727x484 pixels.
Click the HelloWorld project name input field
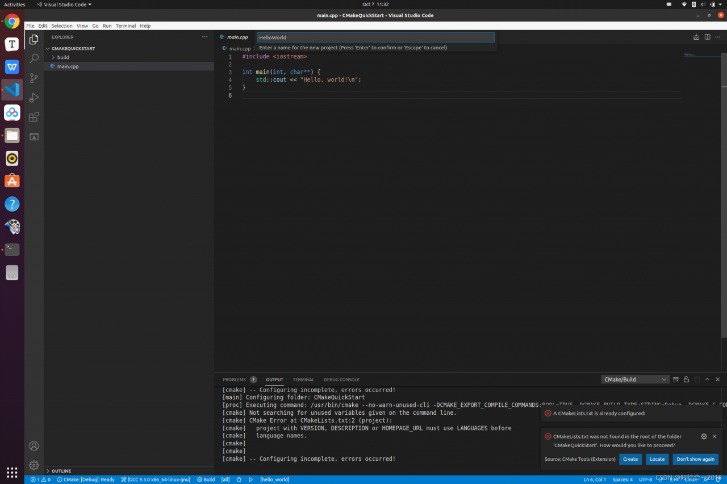[x=376, y=37]
